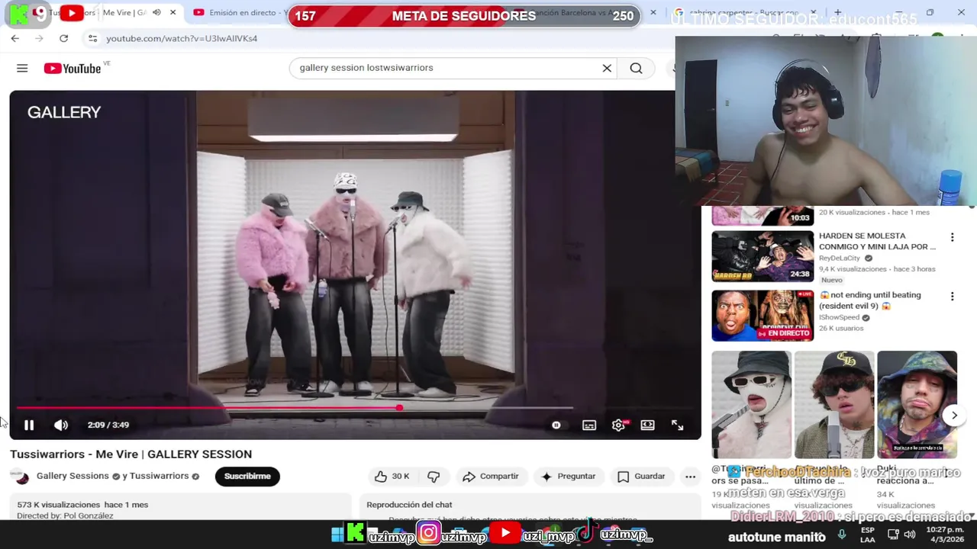Clear the search query with X
Screen dimensions: 977x549
pos(607,68)
